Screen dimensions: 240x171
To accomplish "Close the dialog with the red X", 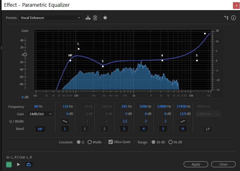I will 236,6.
